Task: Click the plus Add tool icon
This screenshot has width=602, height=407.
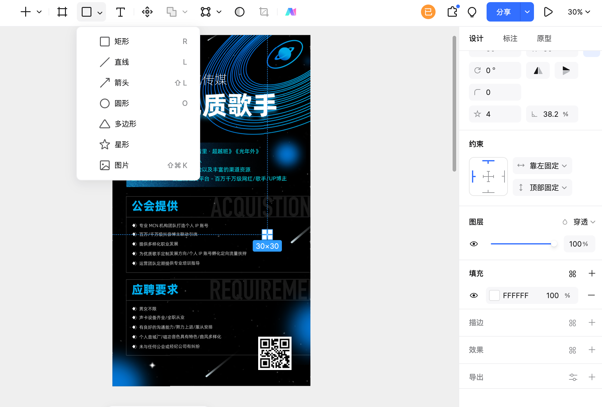Action: pos(26,12)
